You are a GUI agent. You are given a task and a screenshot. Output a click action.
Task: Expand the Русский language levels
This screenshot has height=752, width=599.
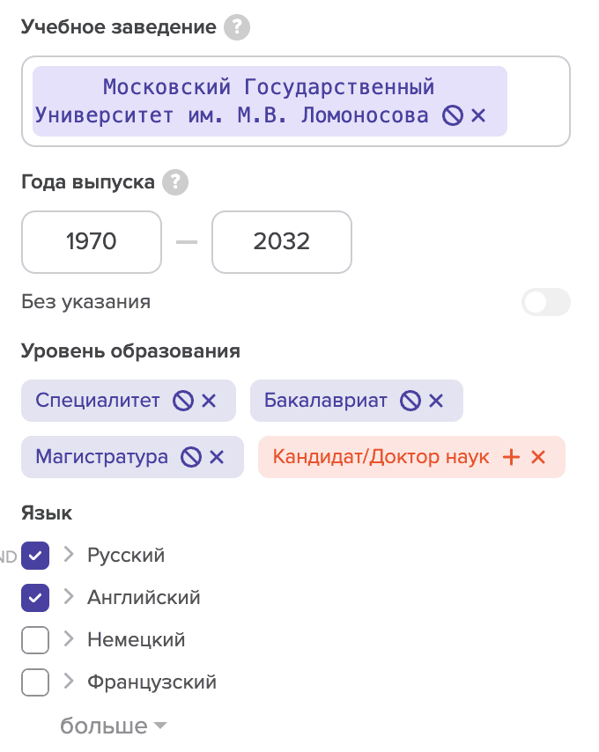tap(68, 556)
